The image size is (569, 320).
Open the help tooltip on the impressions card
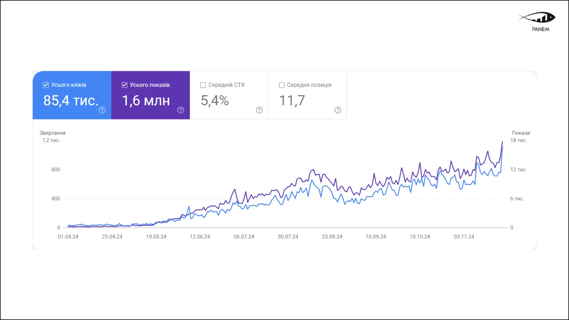[x=181, y=110]
